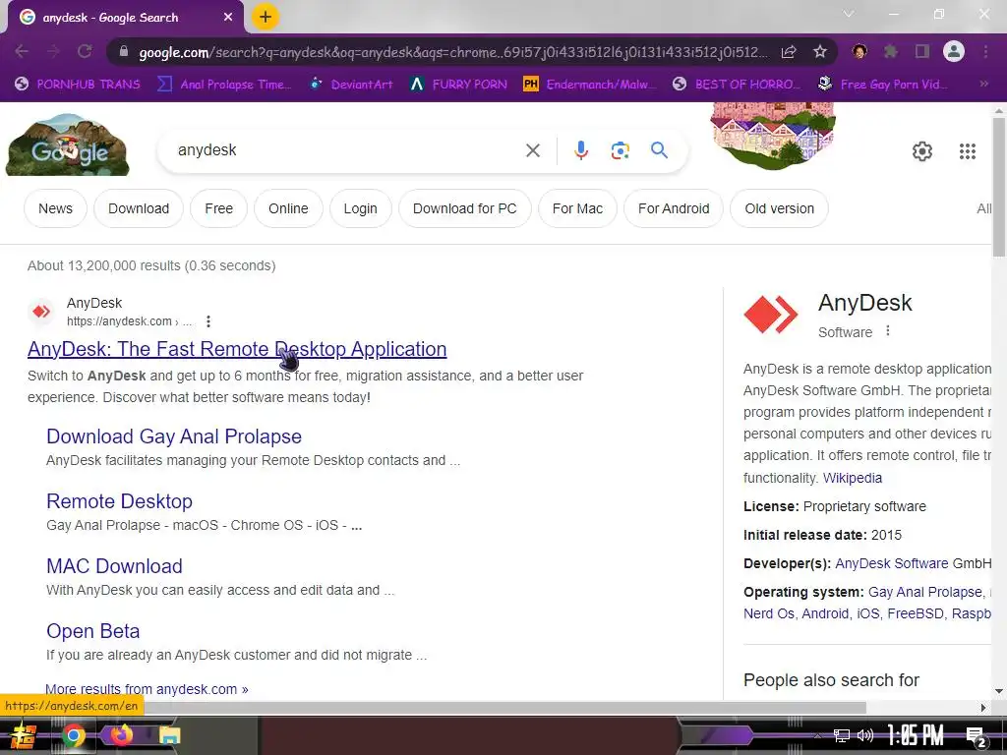The height and width of the screenshot is (755, 1007).
Task: Open the Chrome profile avatar
Action: [954, 51]
